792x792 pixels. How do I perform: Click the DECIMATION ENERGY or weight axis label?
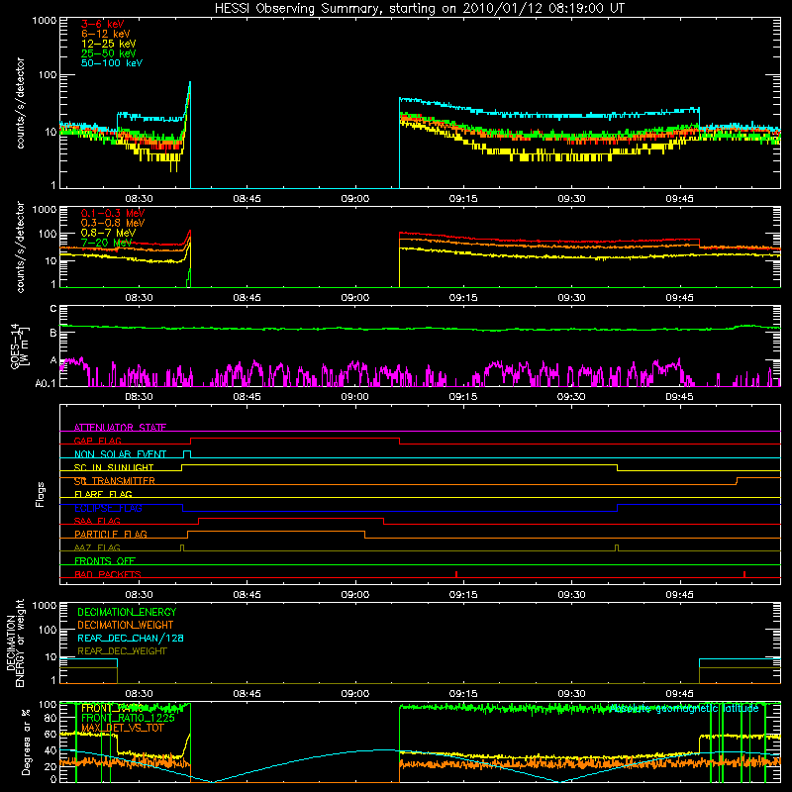(15, 643)
